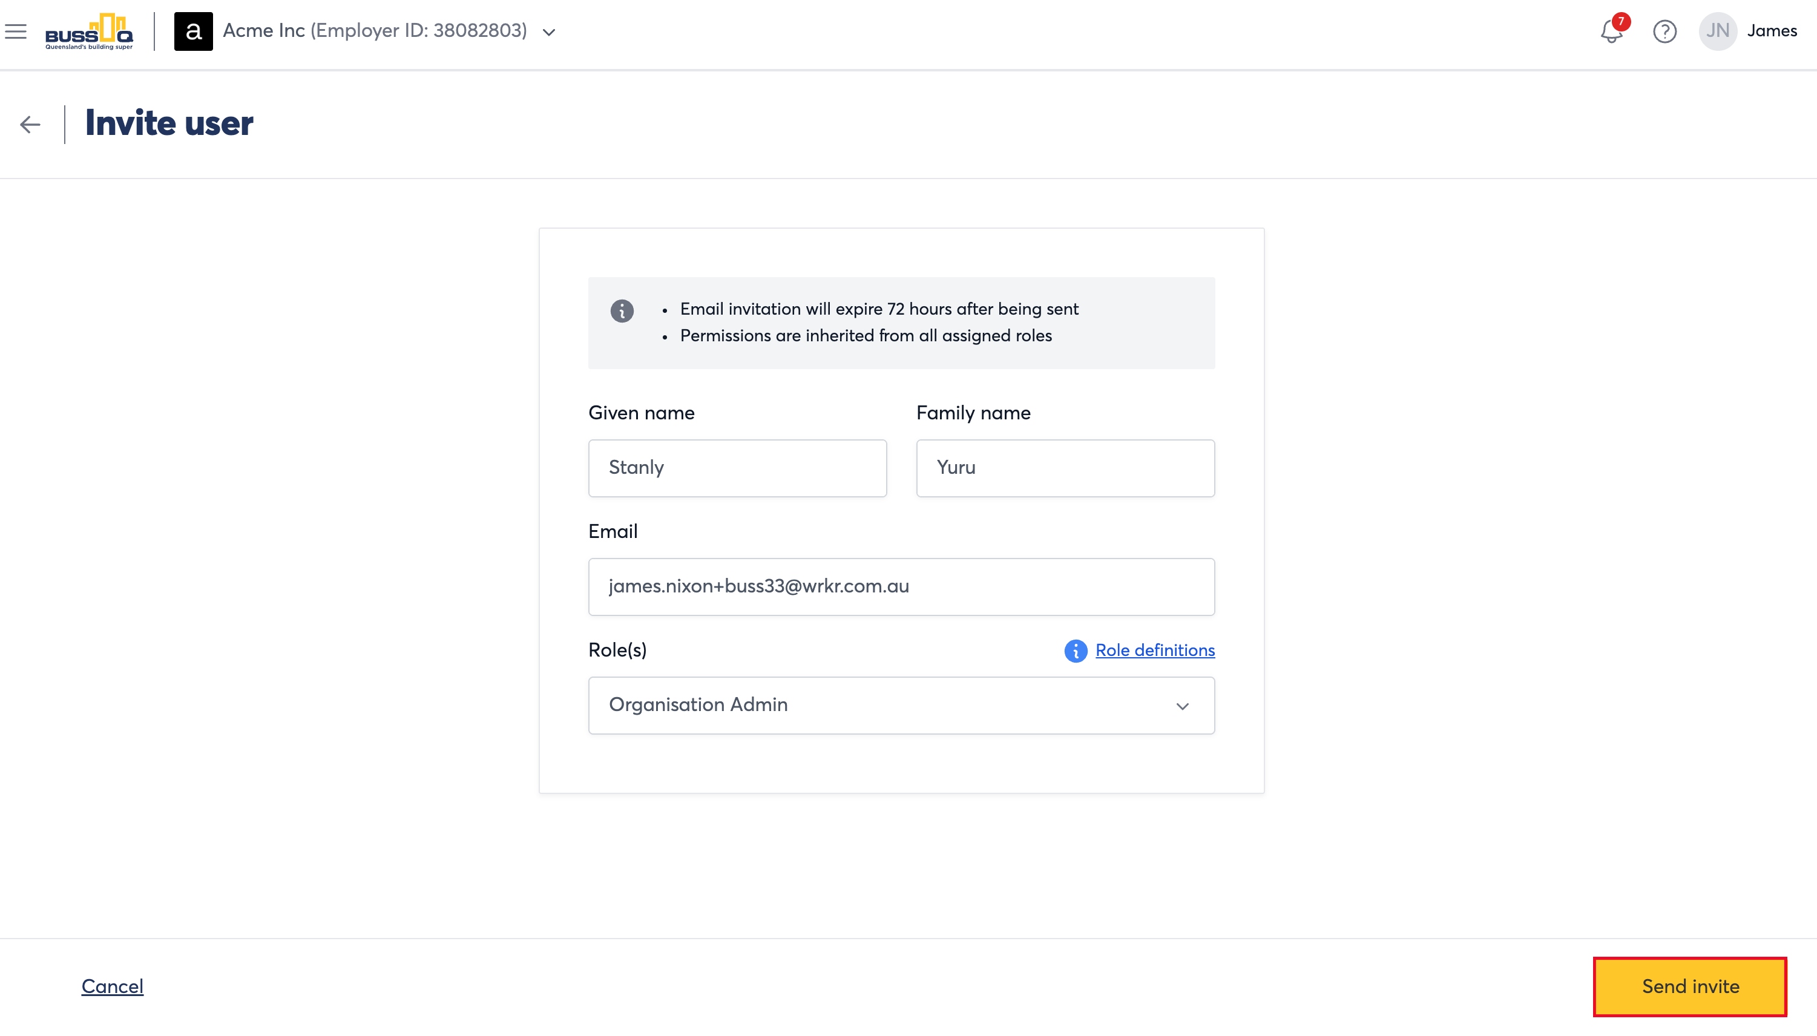This screenshot has height=1036, width=1817.
Task: Click into the Family name field
Action: [1065, 468]
